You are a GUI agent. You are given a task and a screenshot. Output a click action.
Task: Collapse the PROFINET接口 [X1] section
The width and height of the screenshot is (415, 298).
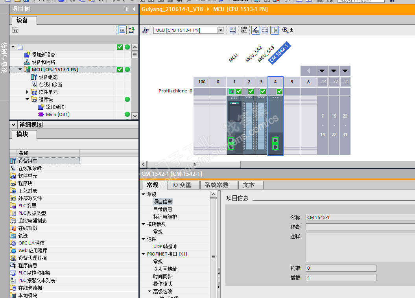point(143,254)
